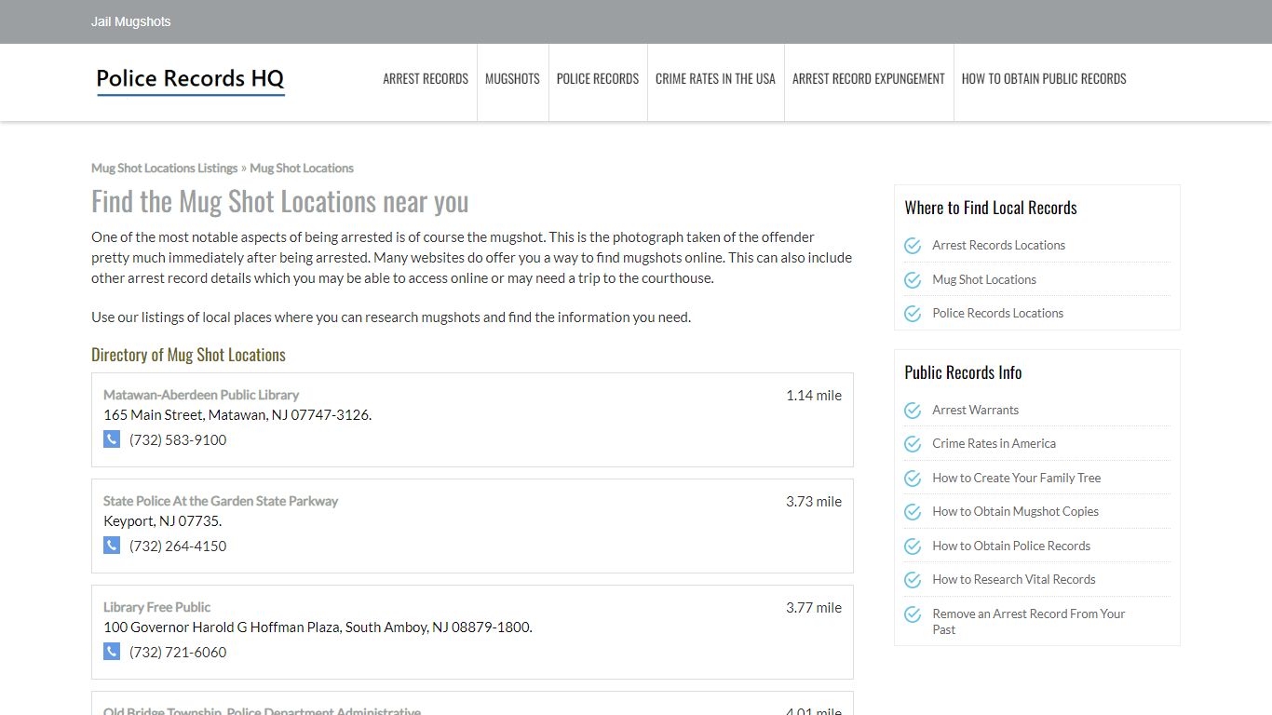Open the Police Records HQ logo homepage
The width and height of the screenshot is (1272, 715).
(190, 80)
